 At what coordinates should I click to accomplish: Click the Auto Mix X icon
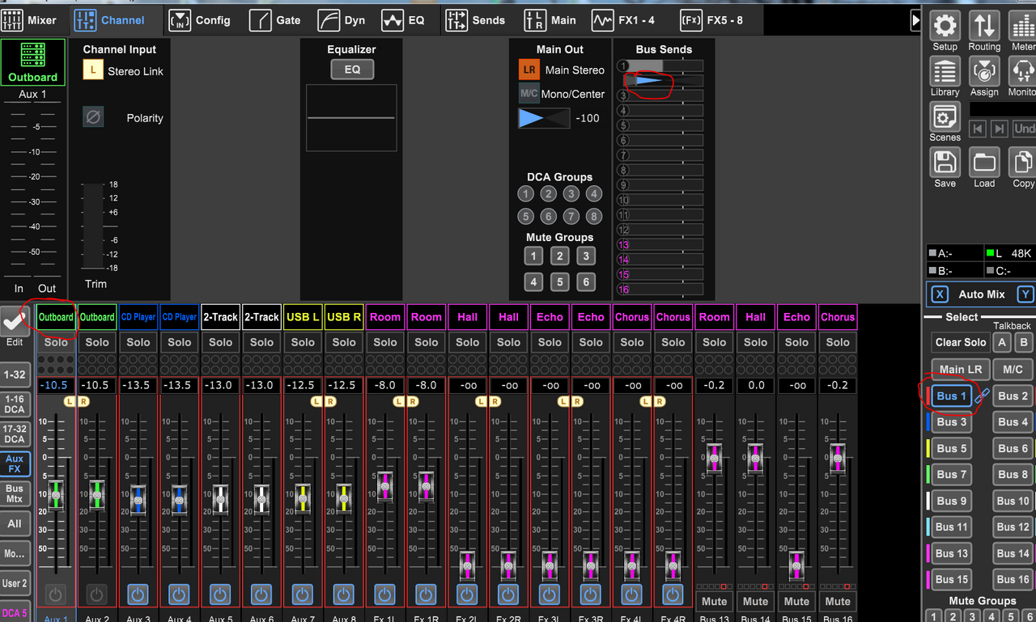pyautogui.click(x=939, y=294)
